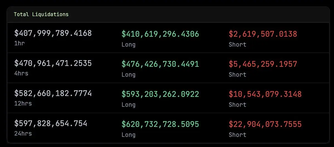Select the 12hrs long value $593,203,262.0922
Viewport: 334px width, 147px height.
[x=160, y=94]
